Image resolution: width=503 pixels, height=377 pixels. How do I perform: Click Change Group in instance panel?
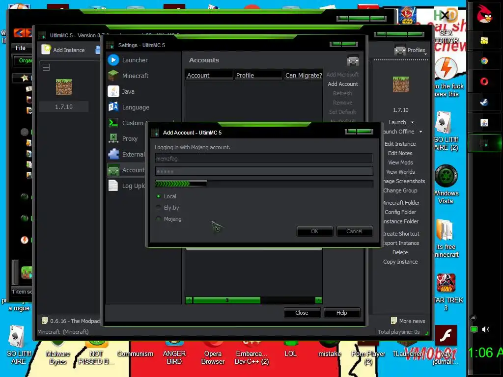pyautogui.click(x=400, y=190)
